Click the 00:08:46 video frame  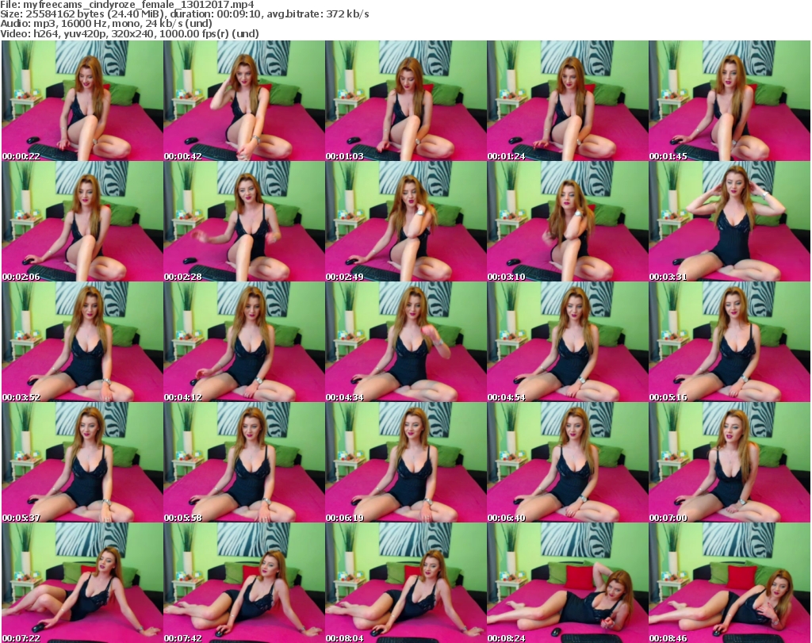(x=730, y=583)
